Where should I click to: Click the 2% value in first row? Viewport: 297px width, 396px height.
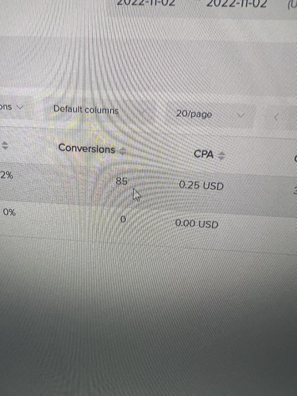coord(7,175)
